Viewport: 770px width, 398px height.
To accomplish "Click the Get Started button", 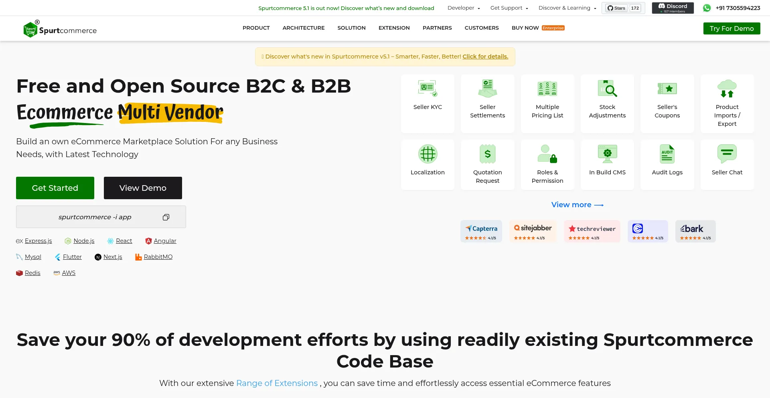I will tap(55, 188).
